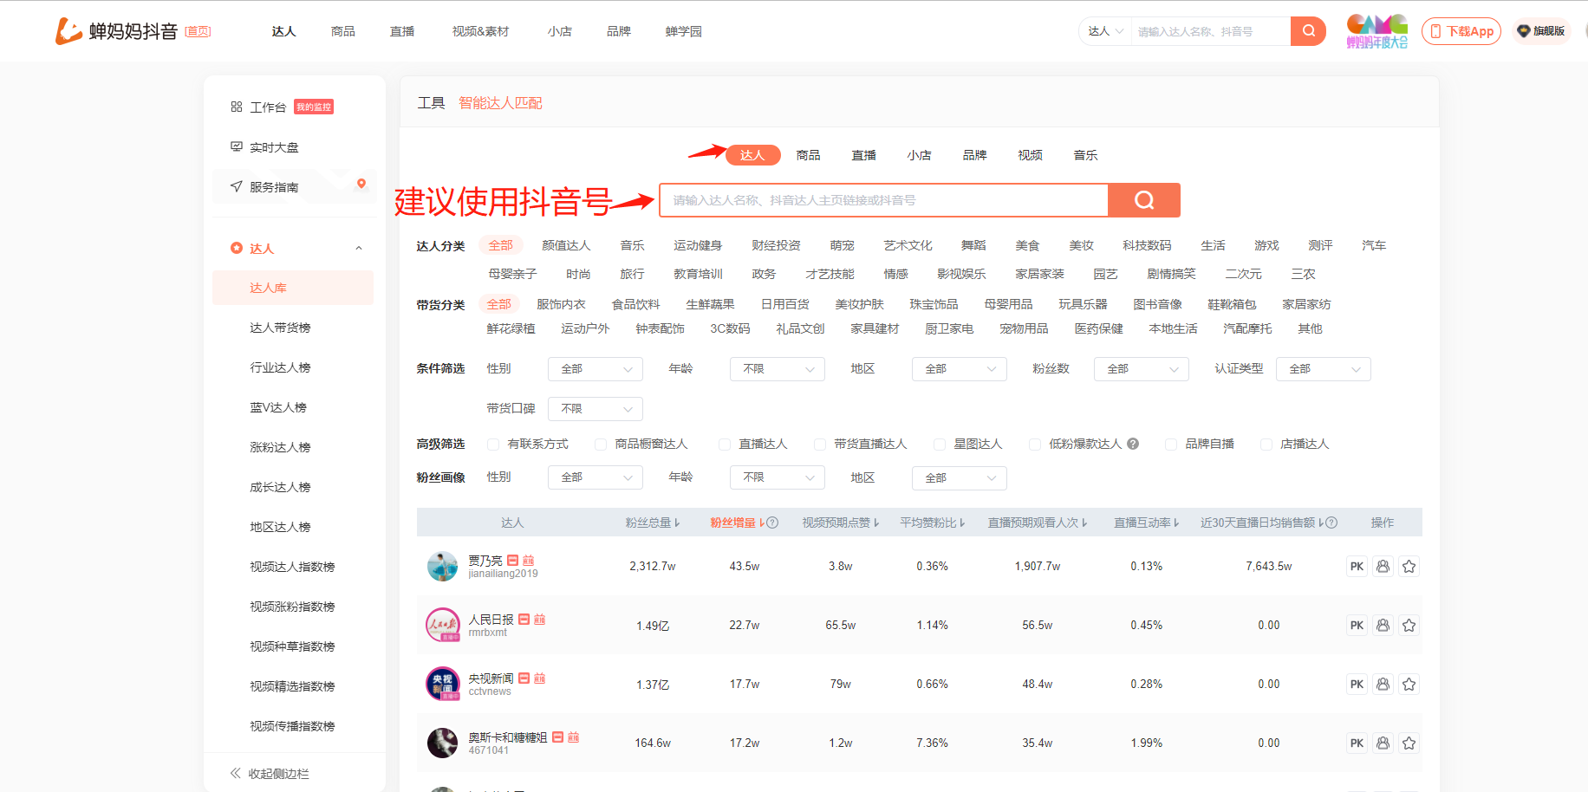Screen dimensions: 1588x792
Task: Check the 有联系方式 checkbox
Action: click(x=492, y=444)
